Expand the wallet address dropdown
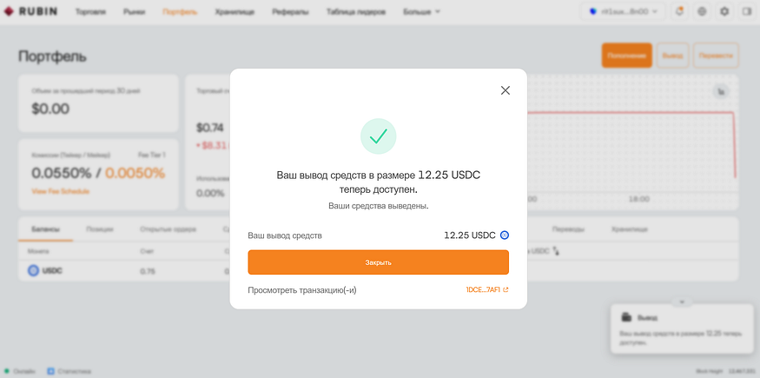The width and height of the screenshot is (760, 378). 624,12
